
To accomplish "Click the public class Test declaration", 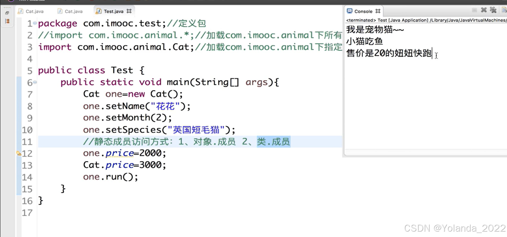I will point(91,70).
